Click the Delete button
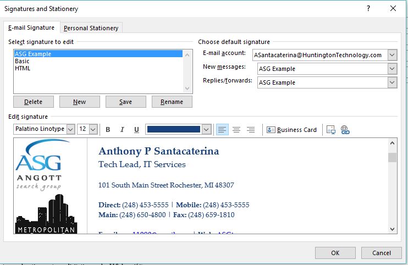 34,102
